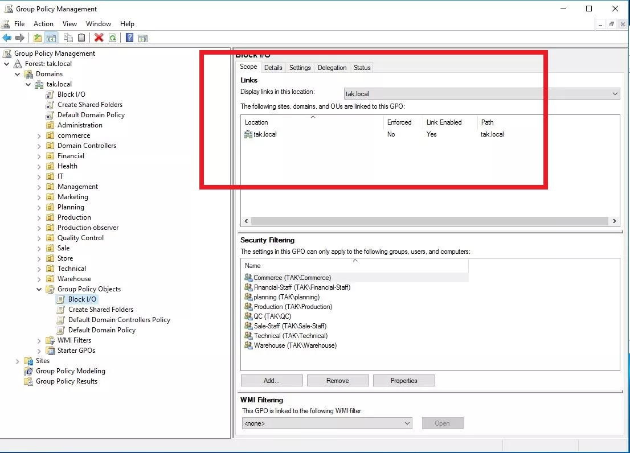Click the right arrow of the Links horizontal scrollbar
Image resolution: width=630 pixels, height=453 pixels.
(614, 221)
